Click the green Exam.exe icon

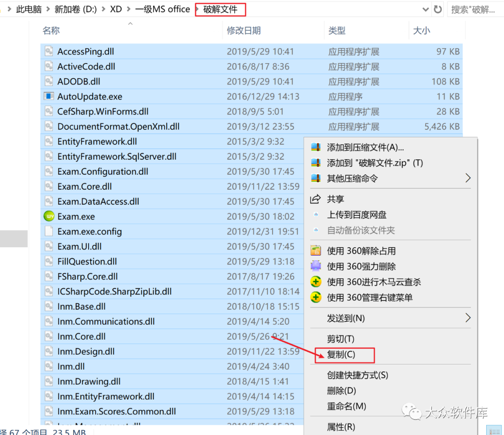49,216
